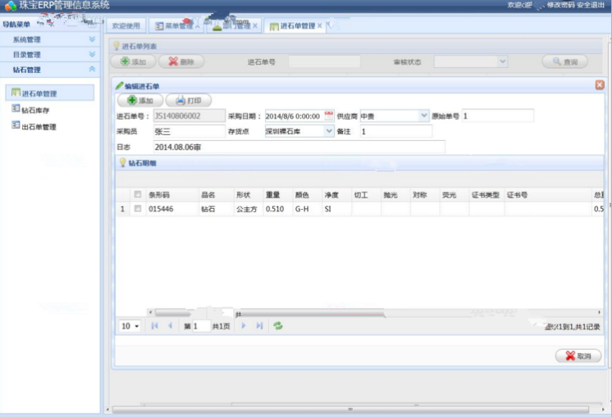Open the 存货点 dropdown

[x=329, y=131]
